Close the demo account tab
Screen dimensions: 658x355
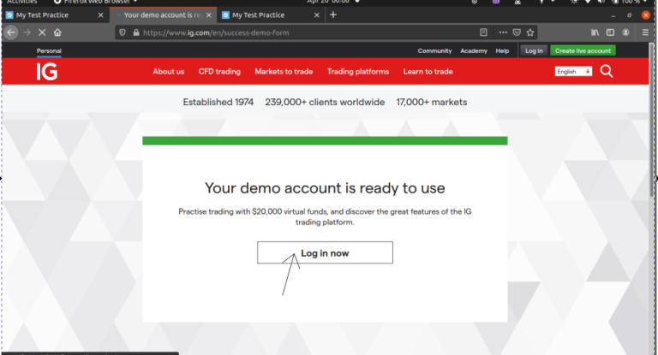(209, 15)
